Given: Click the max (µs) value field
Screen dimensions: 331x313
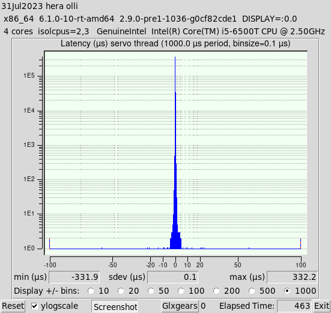Looking at the screenshot, I should [x=292, y=277].
